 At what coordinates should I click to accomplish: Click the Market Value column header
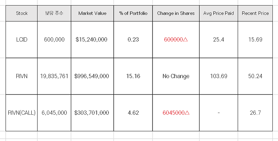tap(92, 14)
